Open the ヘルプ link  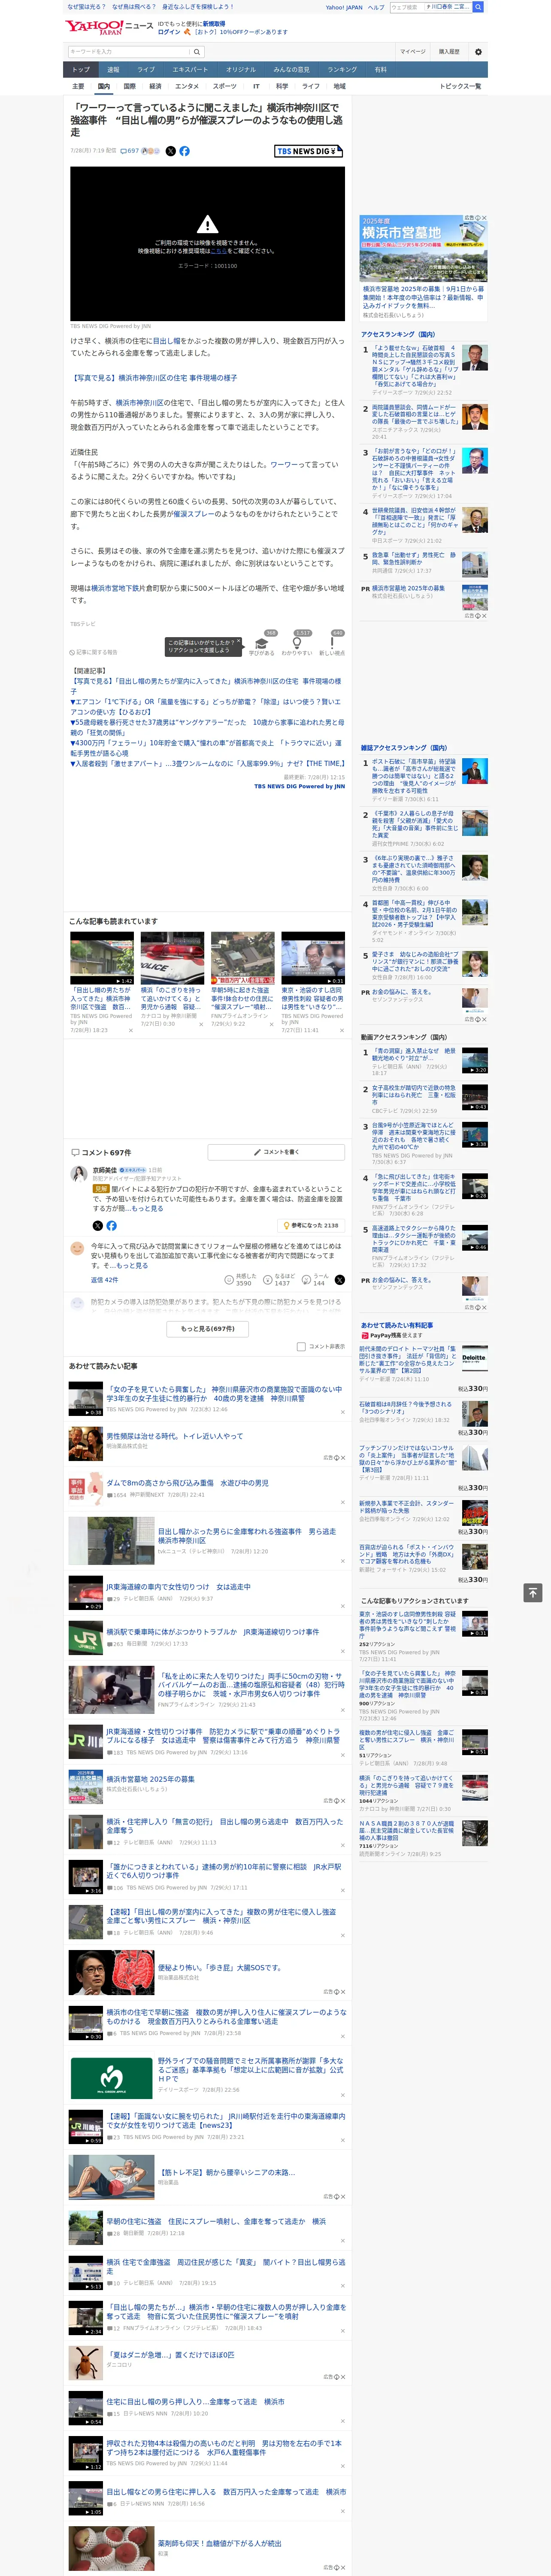tap(376, 7)
